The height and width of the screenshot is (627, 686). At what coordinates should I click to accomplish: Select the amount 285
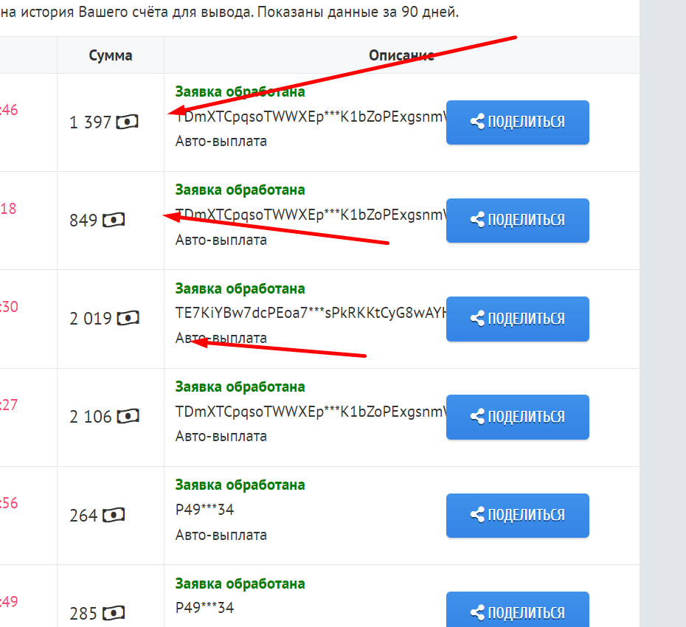pyautogui.click(x=83, y=614)
